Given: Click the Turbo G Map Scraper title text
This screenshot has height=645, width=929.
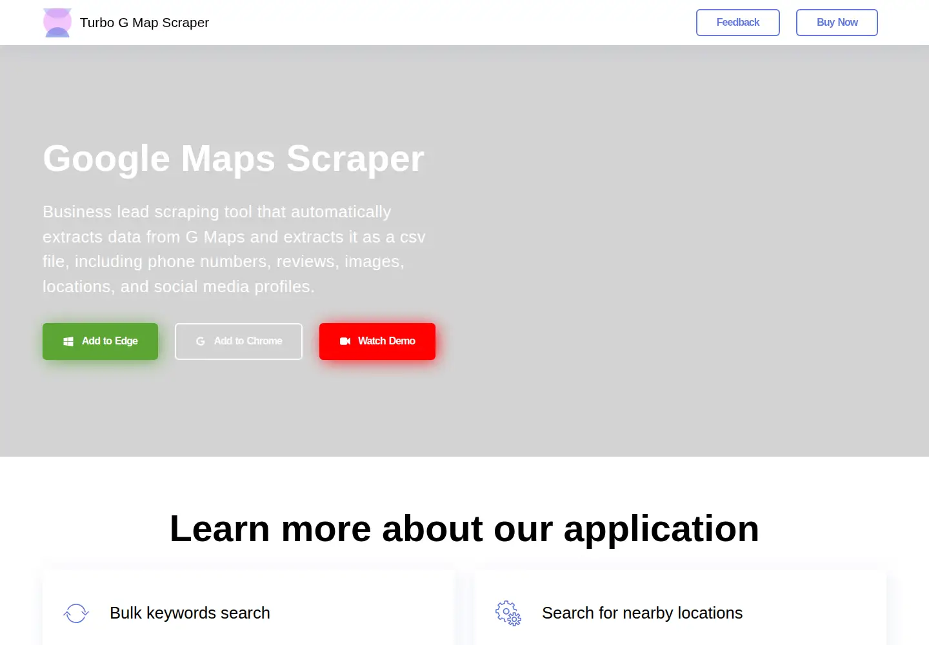Looking at the screenshot, I should [x=145, y=23].
